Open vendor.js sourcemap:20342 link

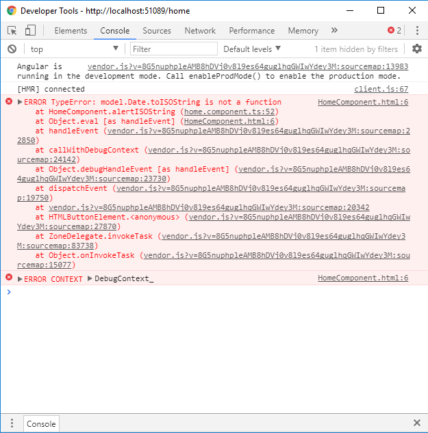click(x=209, y=207)
